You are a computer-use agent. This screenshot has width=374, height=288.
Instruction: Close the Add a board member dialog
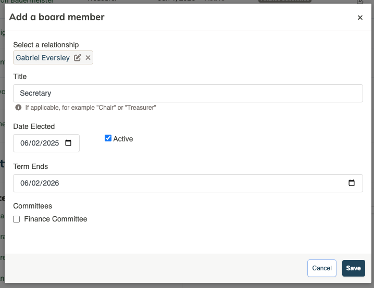click(x=360, y=17)
